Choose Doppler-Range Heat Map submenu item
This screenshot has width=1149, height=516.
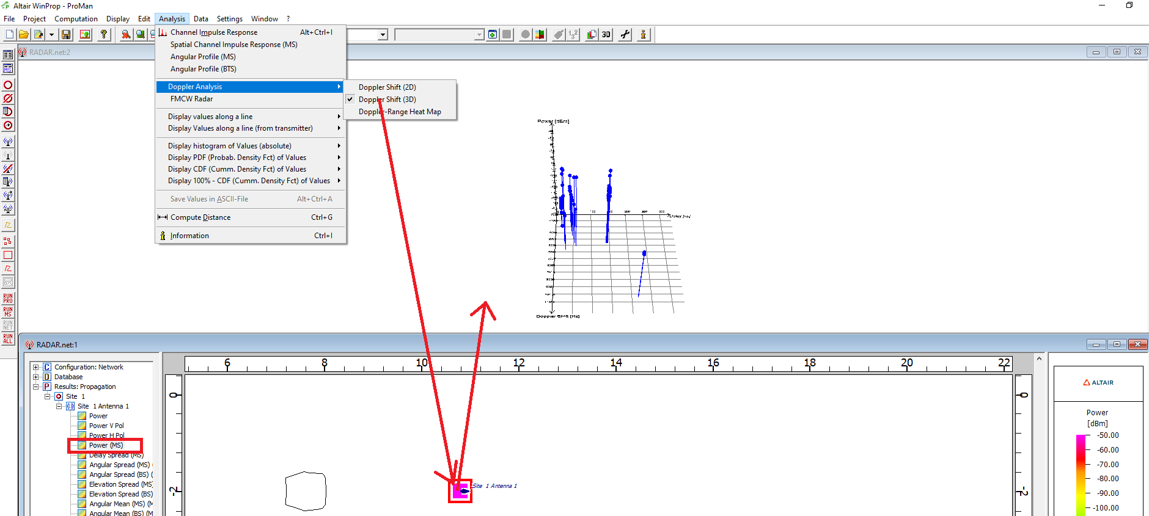point(400,112)
